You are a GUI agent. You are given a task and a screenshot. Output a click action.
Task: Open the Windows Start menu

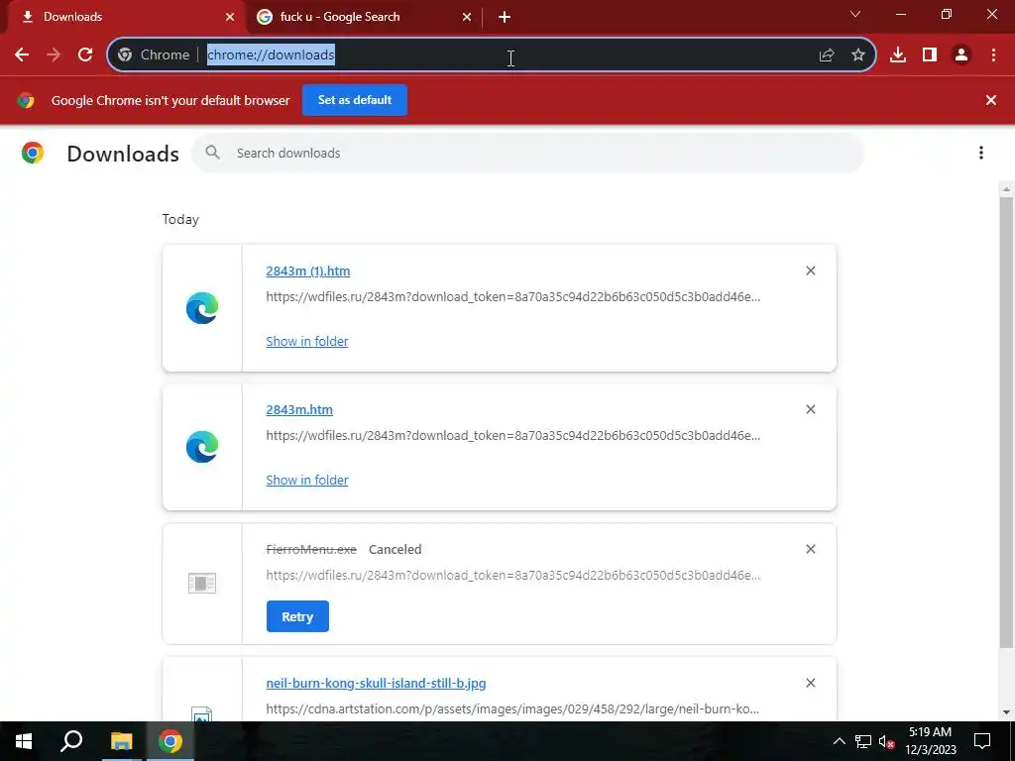click(x=24, y=741)
